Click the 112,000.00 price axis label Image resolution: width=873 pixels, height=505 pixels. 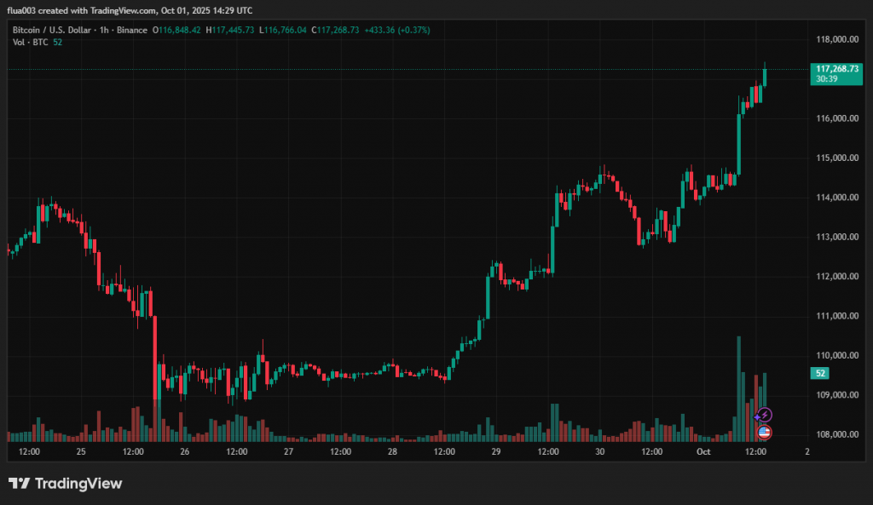(x=835, y=276)
